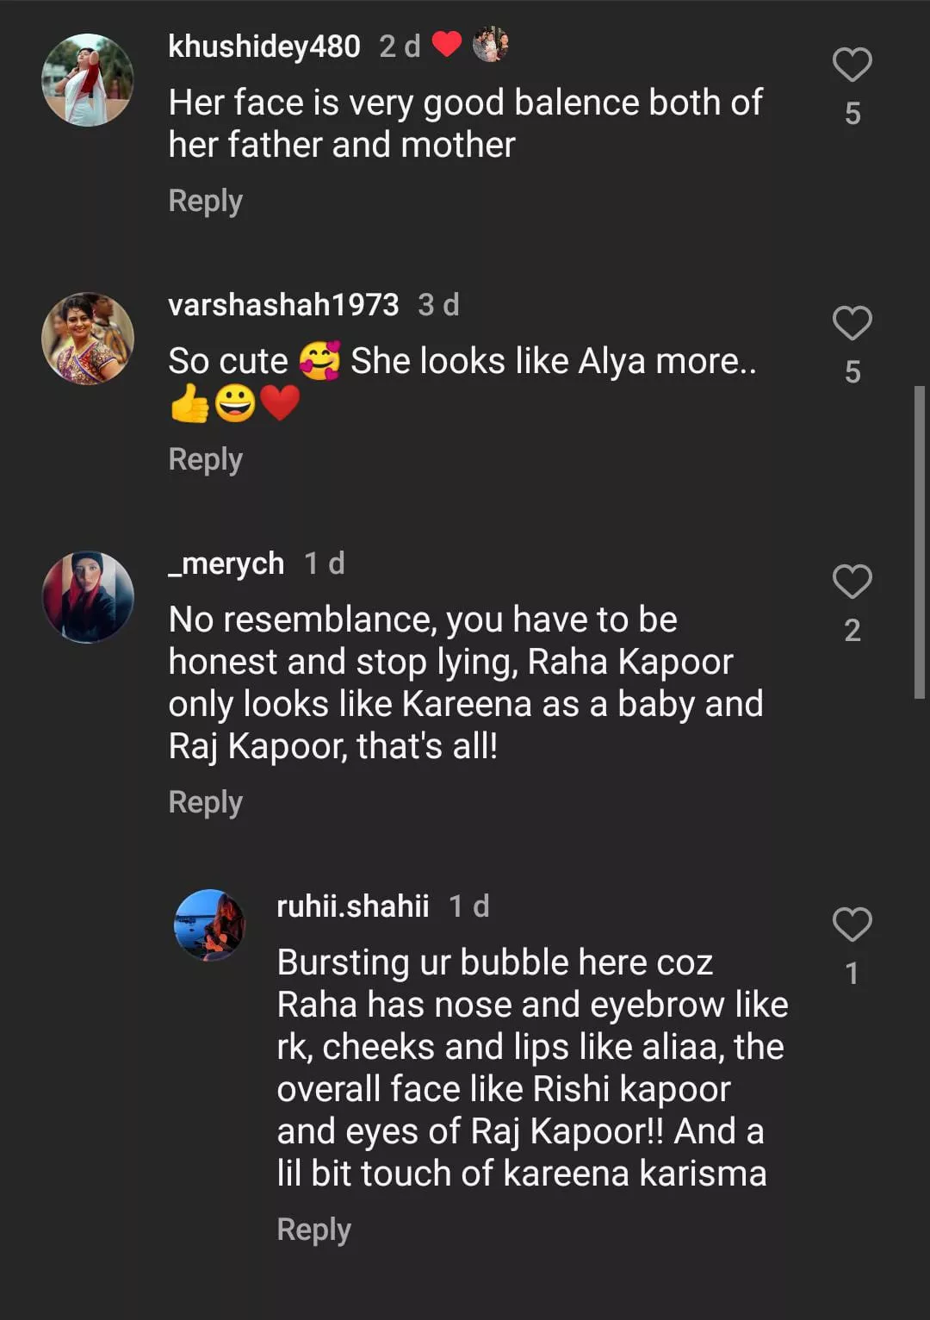View _merych's profile avatar
The height and width of the screenshot is (1320, 930).
point(88,597)
